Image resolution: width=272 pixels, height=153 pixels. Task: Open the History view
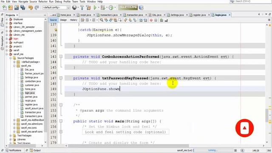74,20
